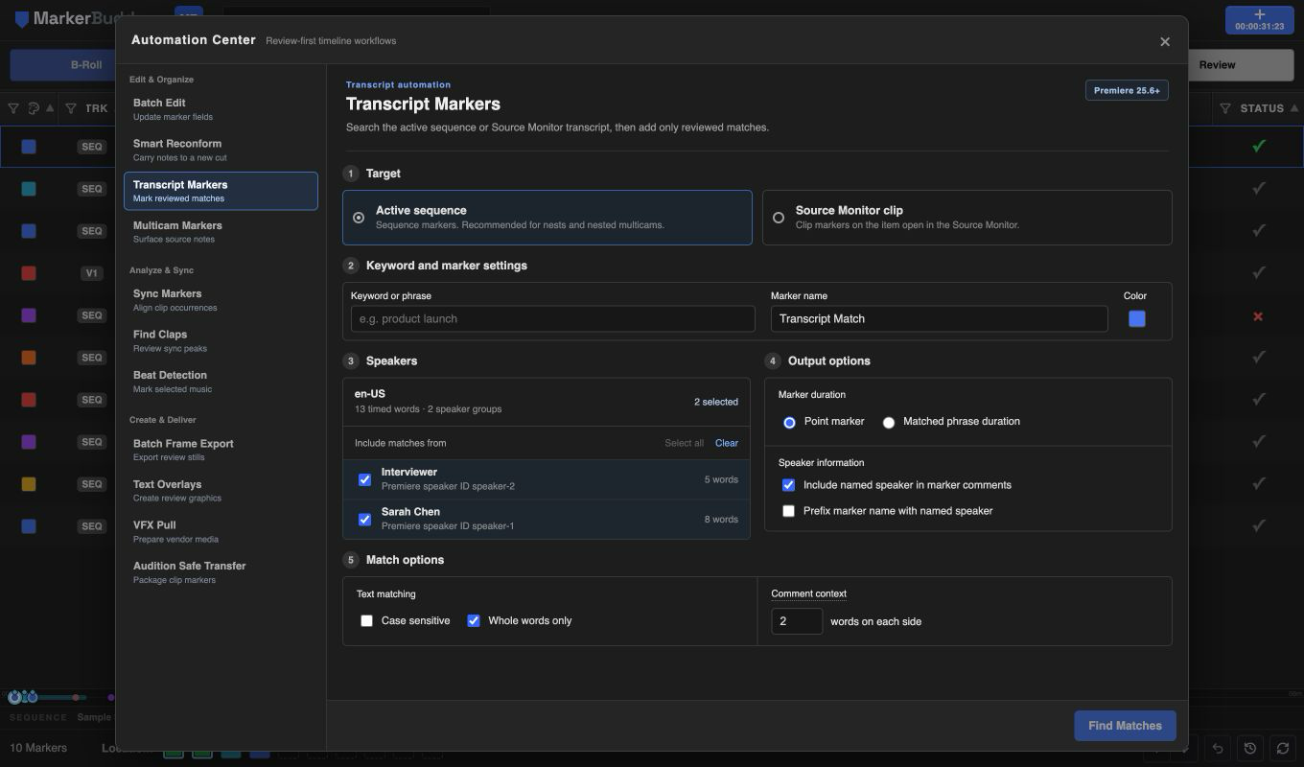The width and height of the screenshot is (1304, 767).
Task: Click the undo arrow in bottom bar
Action: 1218,748
